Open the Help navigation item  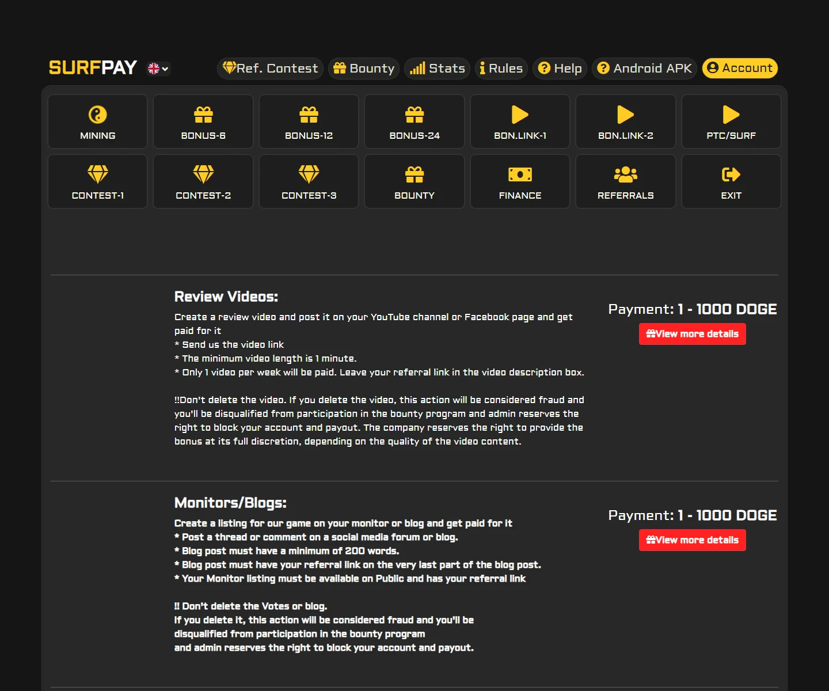[x=560, y=69]
